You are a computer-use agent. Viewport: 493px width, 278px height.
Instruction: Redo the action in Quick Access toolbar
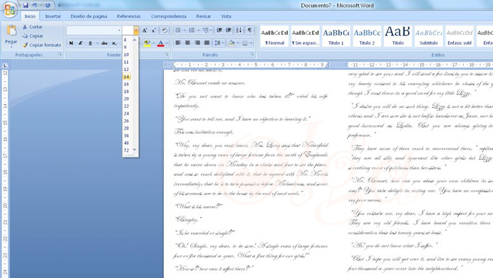(48, 5)
